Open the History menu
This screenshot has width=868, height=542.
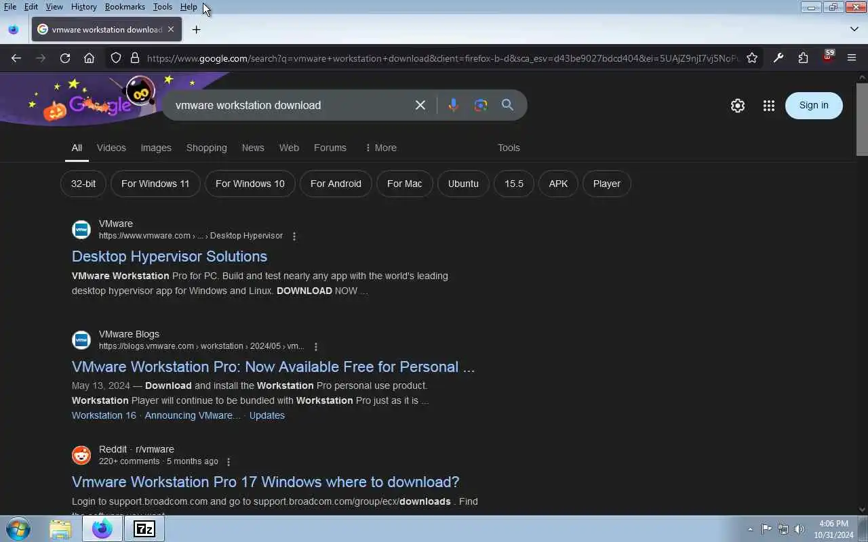[84, 7]
